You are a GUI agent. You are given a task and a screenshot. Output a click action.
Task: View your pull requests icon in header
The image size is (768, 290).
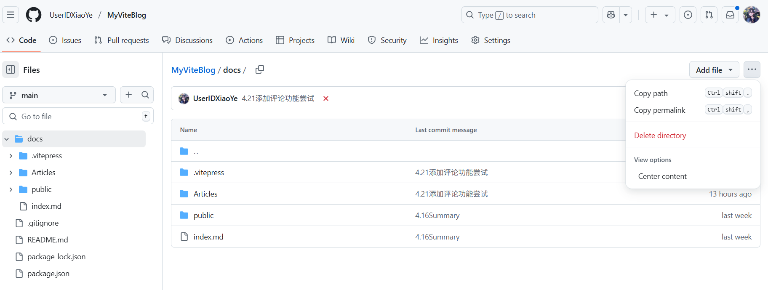(x=709, y=15)
